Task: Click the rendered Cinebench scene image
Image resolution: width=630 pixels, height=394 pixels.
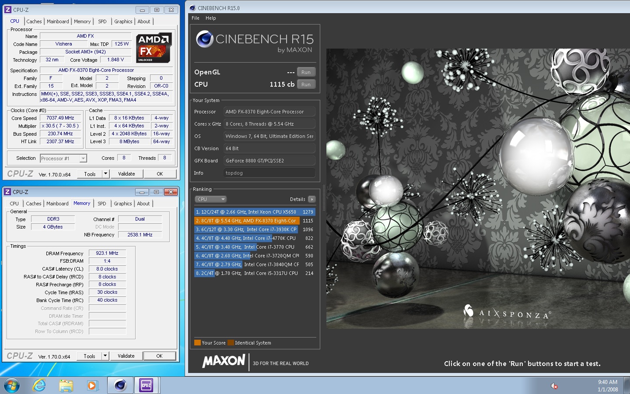Action: 478,189
